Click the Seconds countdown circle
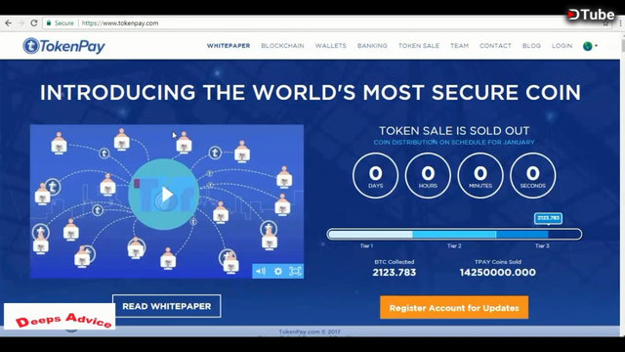This screenshot has height=352, width=625. click(x=532, y=175)
